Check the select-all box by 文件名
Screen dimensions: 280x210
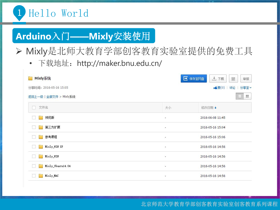(34, 108)
